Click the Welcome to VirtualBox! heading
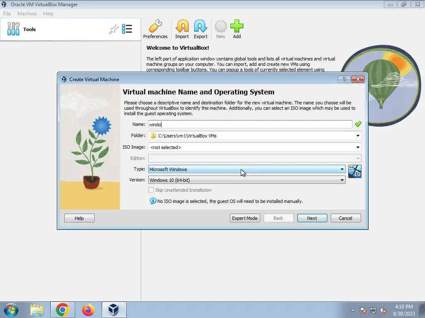 (178, 48)
